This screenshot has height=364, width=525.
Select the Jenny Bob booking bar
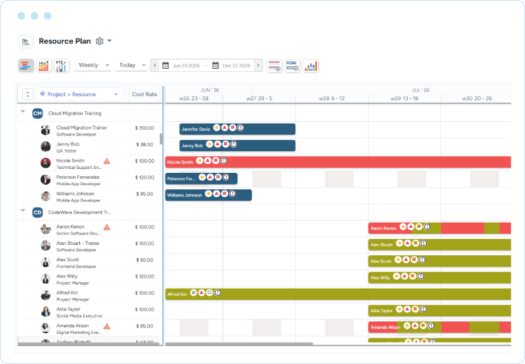coord(238,145)
